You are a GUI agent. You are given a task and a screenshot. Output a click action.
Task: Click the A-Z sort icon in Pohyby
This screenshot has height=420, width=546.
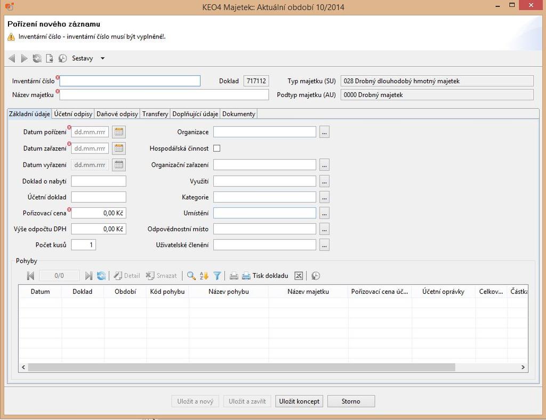pos(204,276)
